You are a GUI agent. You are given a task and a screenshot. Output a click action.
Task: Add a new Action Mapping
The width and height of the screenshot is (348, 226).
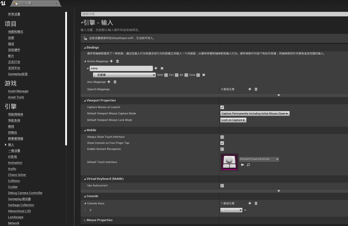pos(111,61)
